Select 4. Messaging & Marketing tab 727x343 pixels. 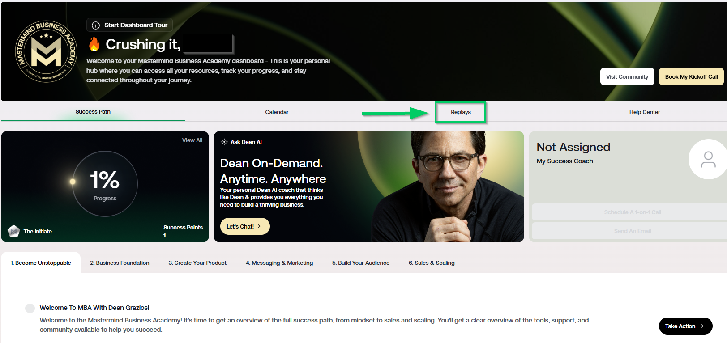click(x=279, y=263)
